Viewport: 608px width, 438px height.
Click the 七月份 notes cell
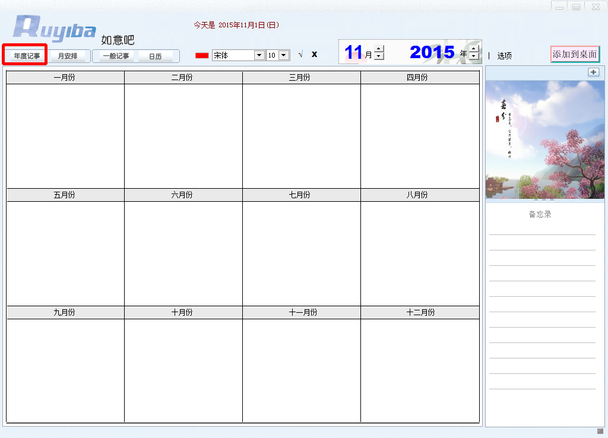tap(301, 253)
